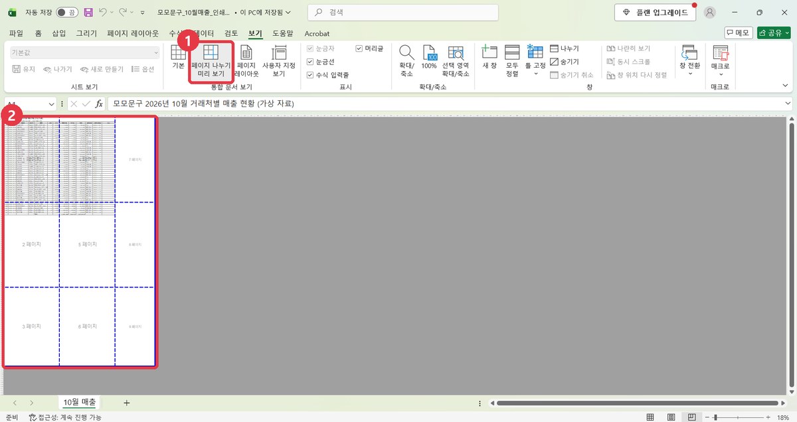Screen dimensions: 797x422
Task: Select the 5 페이지 area in the preview
Action: [87, 245]
